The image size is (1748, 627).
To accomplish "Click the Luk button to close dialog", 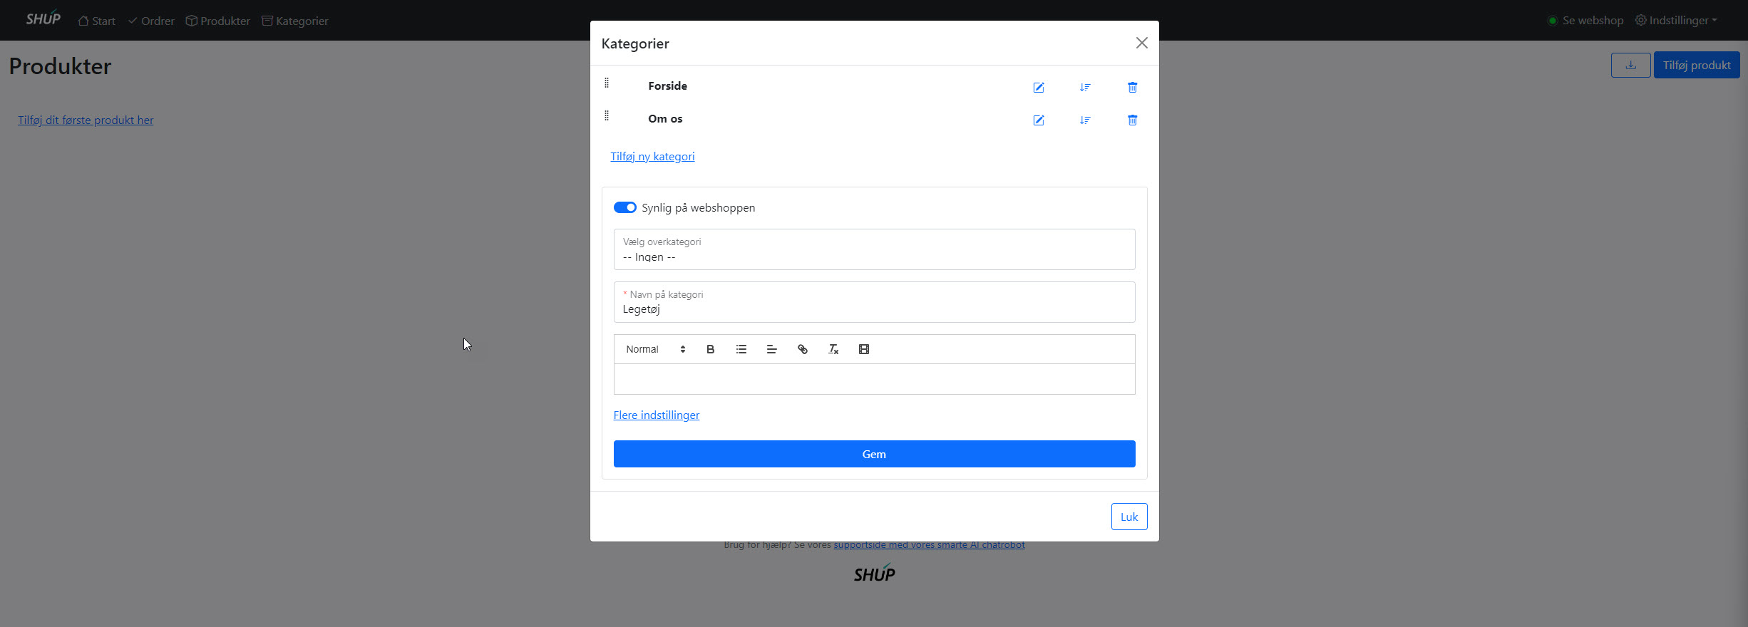I will point(1129,517).
